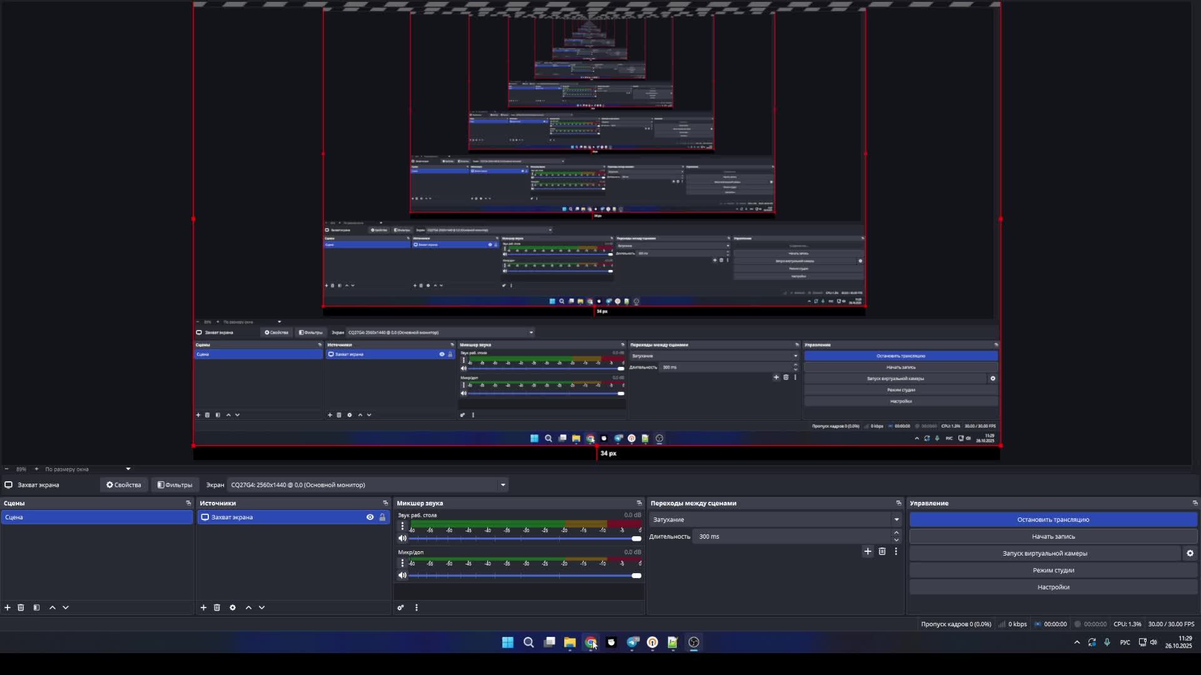Open the clock showing 11:29 in the taskbar
The height and width of the screenshot is (675, 1201).
click(1178, 642)
